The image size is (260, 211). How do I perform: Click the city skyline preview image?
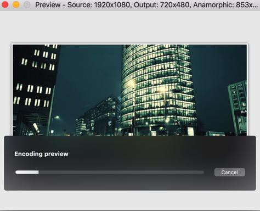(x=129, y=90)
